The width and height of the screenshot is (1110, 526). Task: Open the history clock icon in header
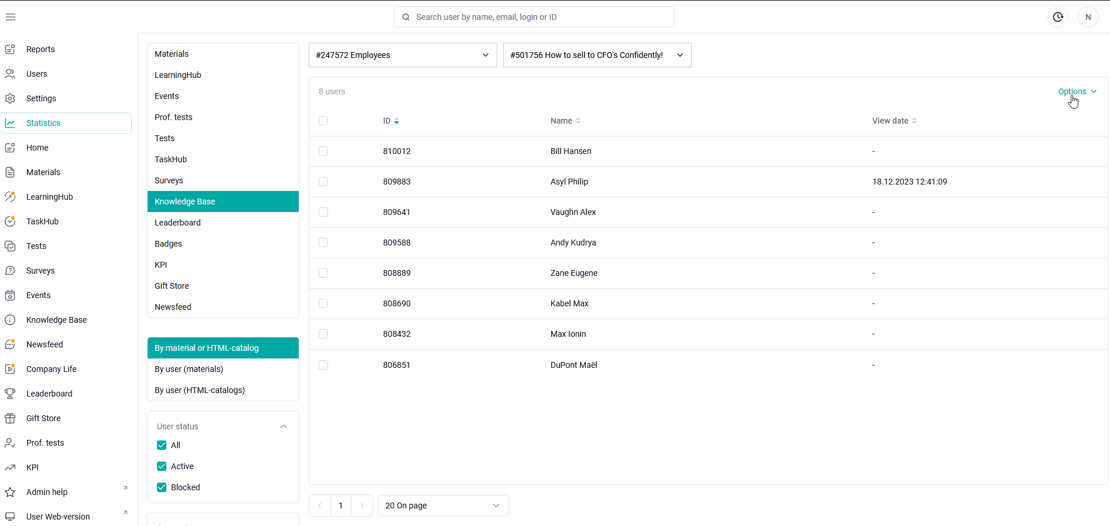point(1058,17)
